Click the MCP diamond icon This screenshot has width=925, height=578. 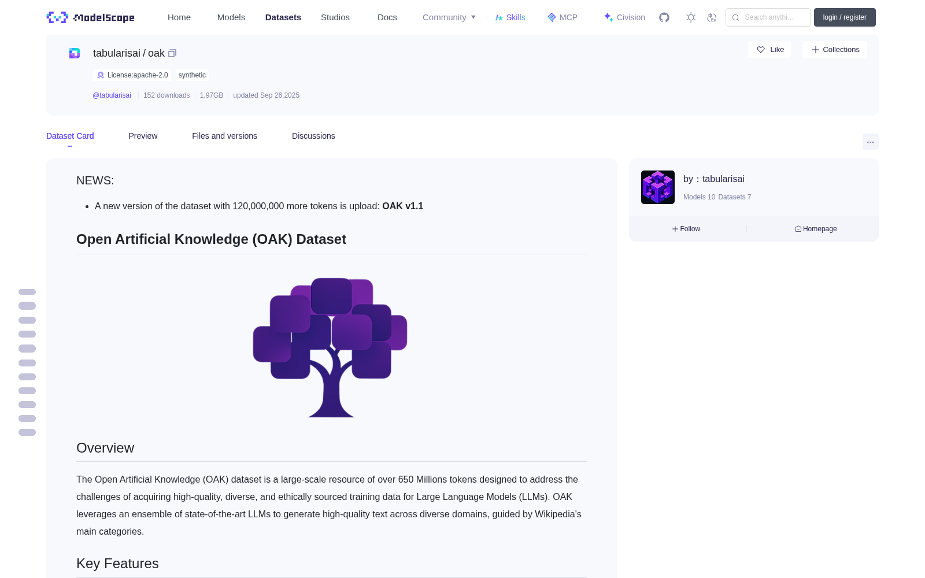552,17
